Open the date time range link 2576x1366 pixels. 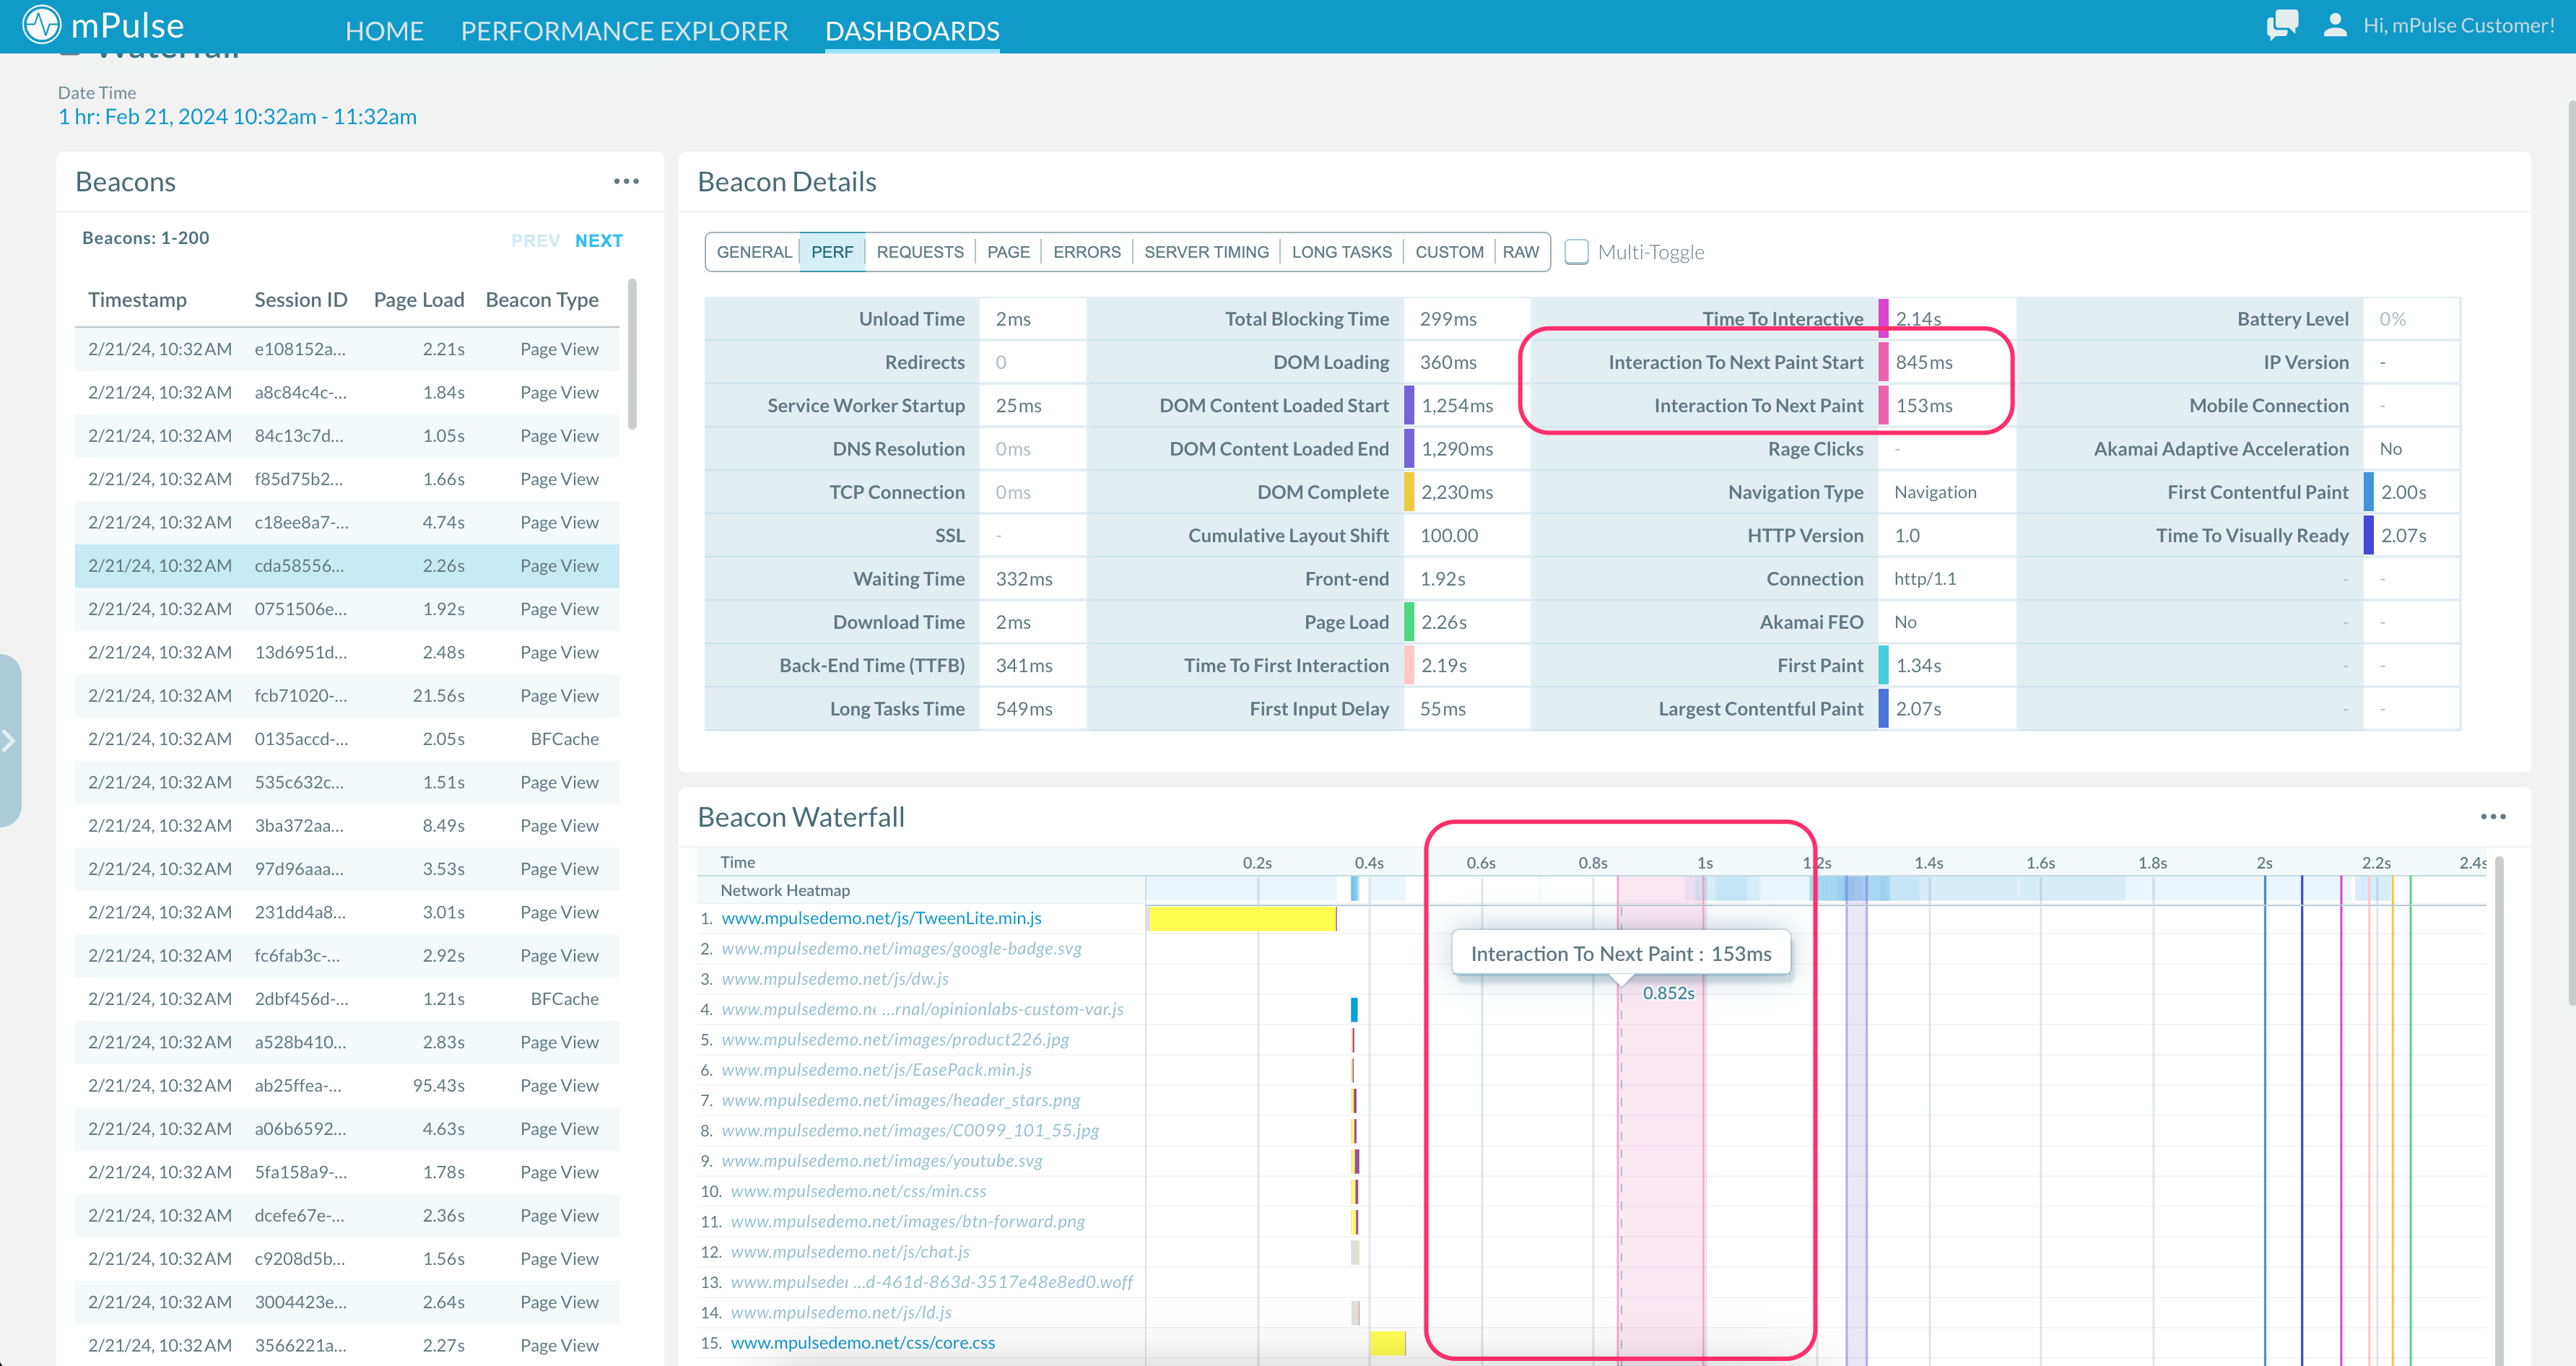click(x=236, y=116)
